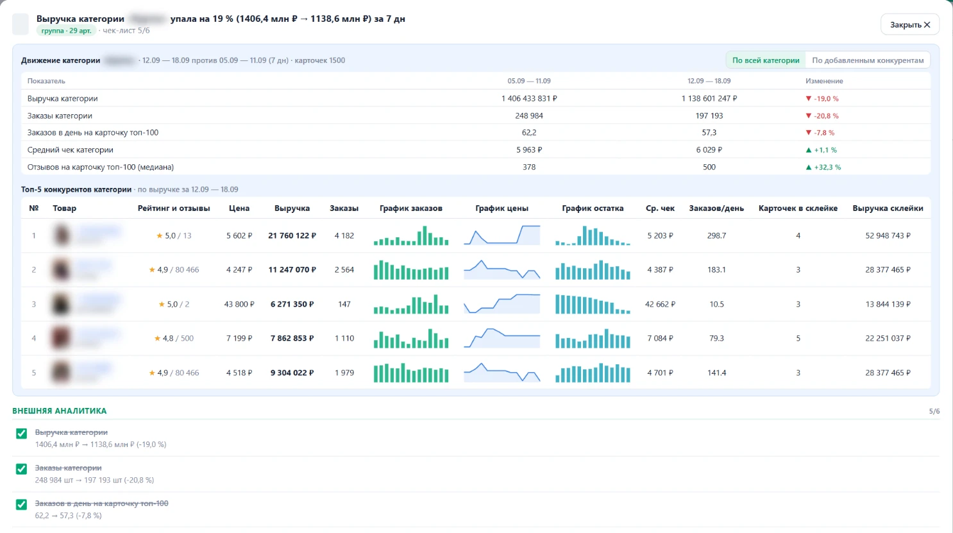Click the Отзывов на карточку топ-100 row label

[x=101, y=167]
